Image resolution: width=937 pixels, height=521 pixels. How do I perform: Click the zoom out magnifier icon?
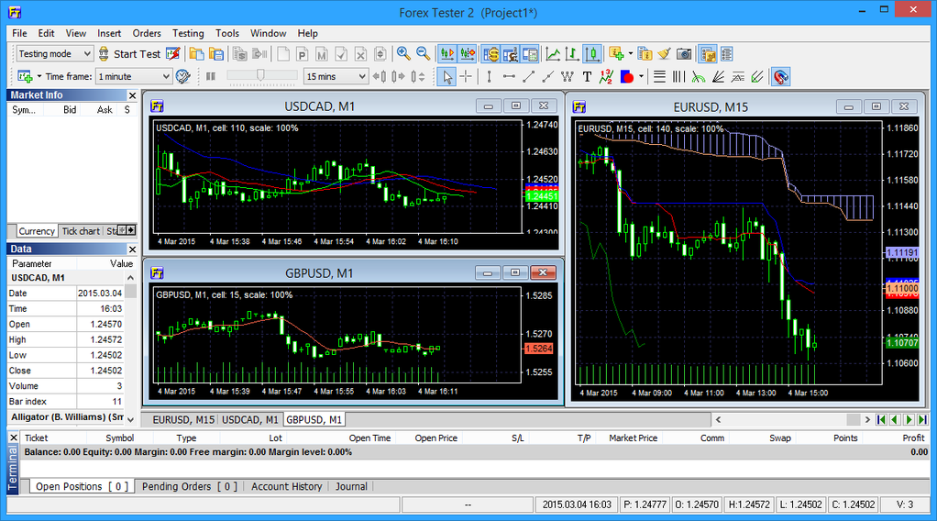click(x=423, y=54)
